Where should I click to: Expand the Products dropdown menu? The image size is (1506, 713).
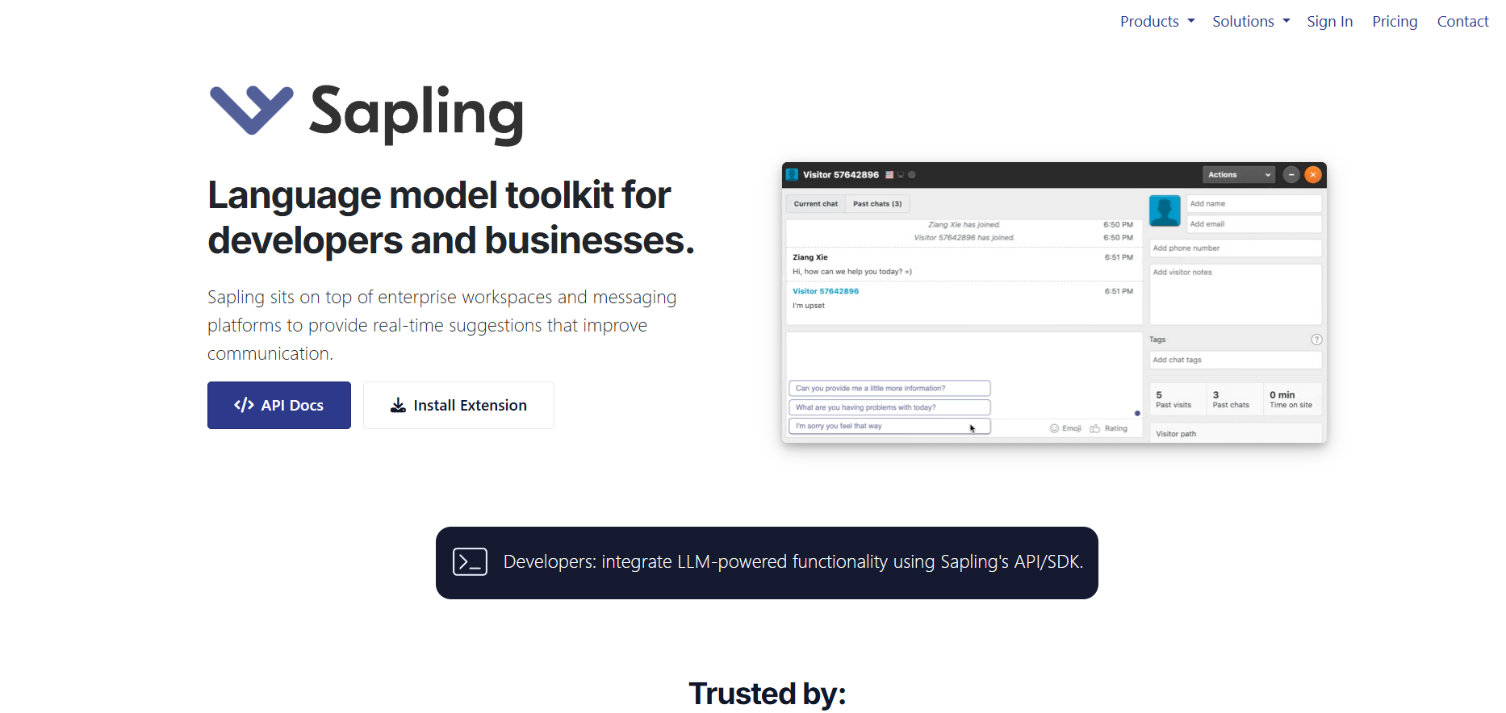click(1157, 22)
